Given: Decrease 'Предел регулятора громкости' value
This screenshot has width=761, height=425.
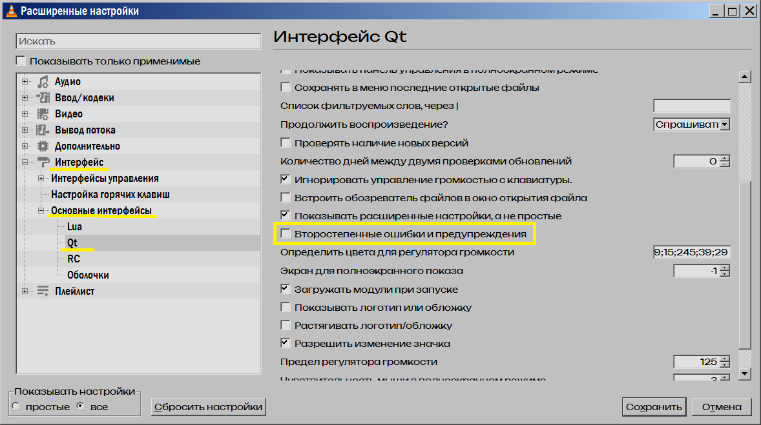Looking at the screenshot, I should point(725,365).
